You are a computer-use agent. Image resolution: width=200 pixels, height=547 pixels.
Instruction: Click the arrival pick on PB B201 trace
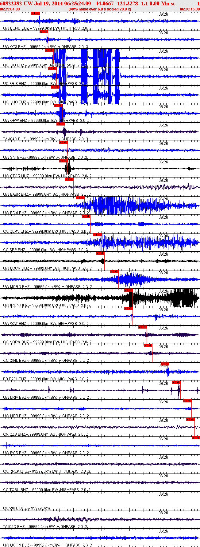coord(165,364)
